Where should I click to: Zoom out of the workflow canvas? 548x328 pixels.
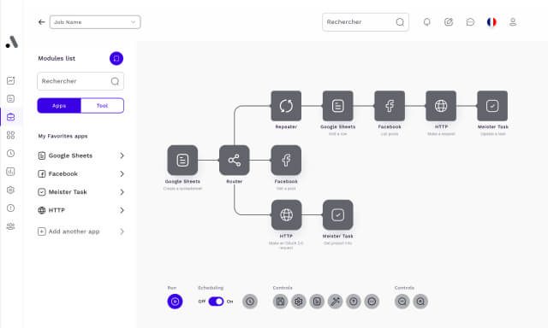(402, 302)
